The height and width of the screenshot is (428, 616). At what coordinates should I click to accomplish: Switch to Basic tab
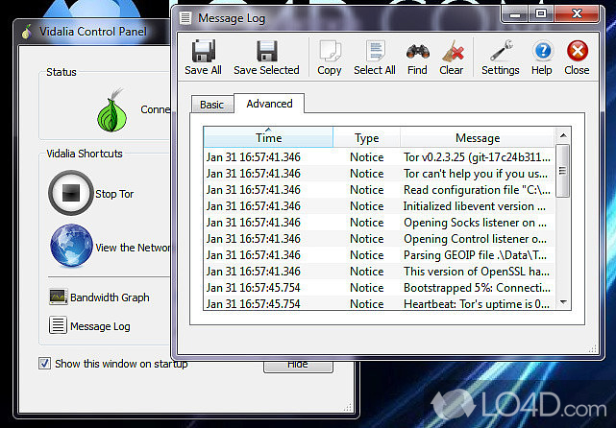coord(211,105)
